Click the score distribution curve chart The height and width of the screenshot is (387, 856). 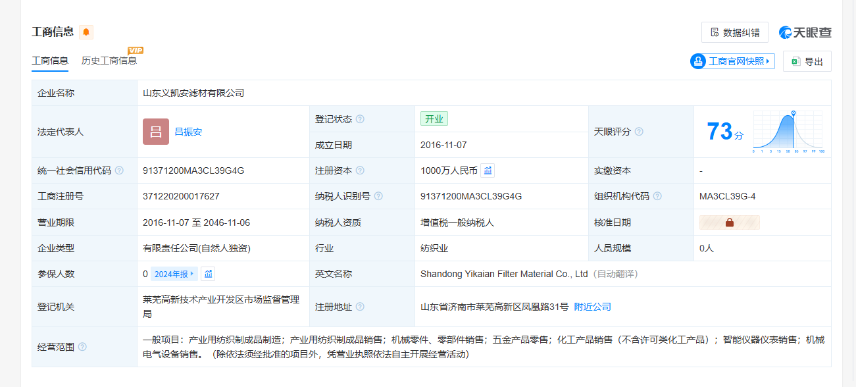pyautogui.click(x=789, y=132)
